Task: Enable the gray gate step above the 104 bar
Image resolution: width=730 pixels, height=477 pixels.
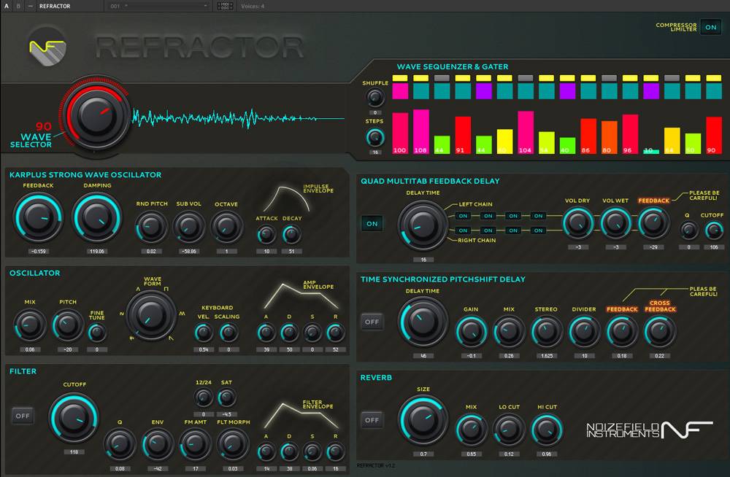Action: pyautogui.click(x=526, y=78)
